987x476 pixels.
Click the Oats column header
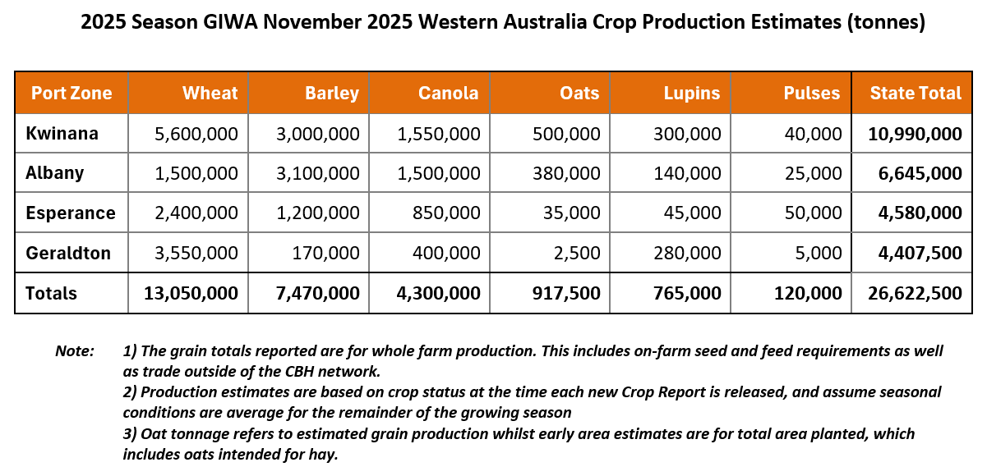point(580,93)
